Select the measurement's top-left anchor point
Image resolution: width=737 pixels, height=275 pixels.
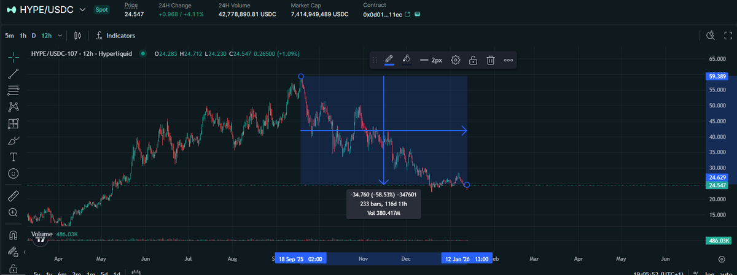click(x=301, y=77)
